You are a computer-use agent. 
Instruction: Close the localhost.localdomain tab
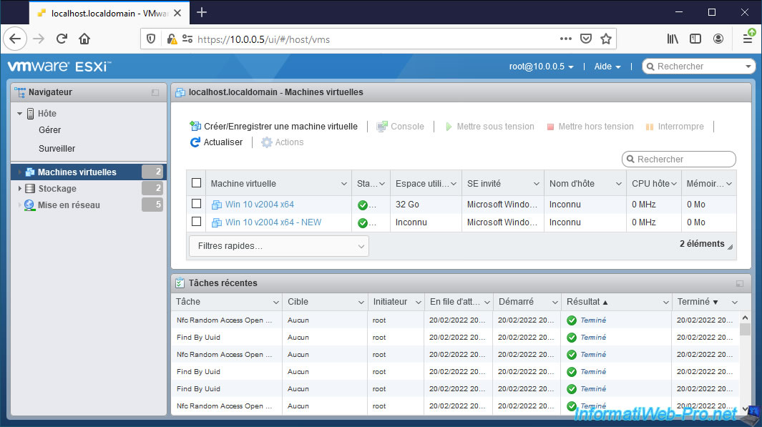point(177,13)
